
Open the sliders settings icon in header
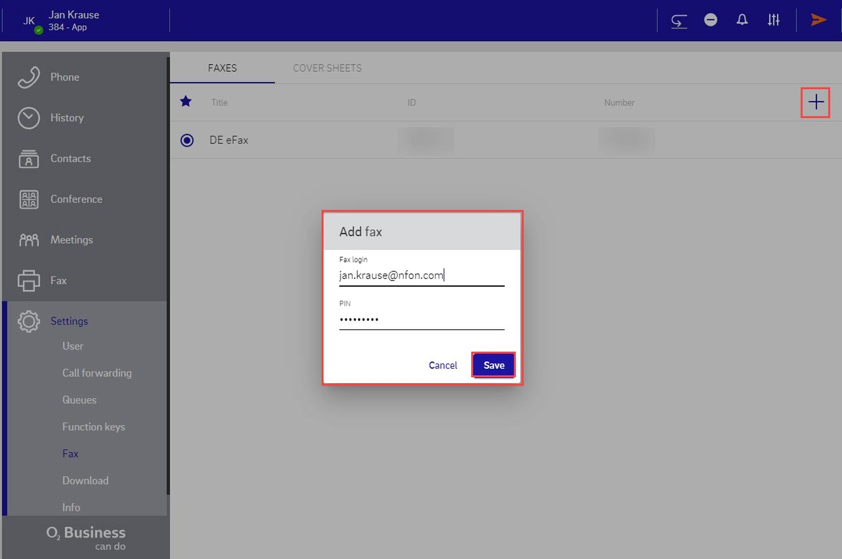point(773,20)
